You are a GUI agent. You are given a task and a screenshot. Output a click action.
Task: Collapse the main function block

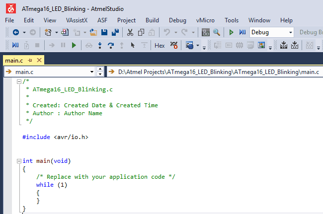19,161
